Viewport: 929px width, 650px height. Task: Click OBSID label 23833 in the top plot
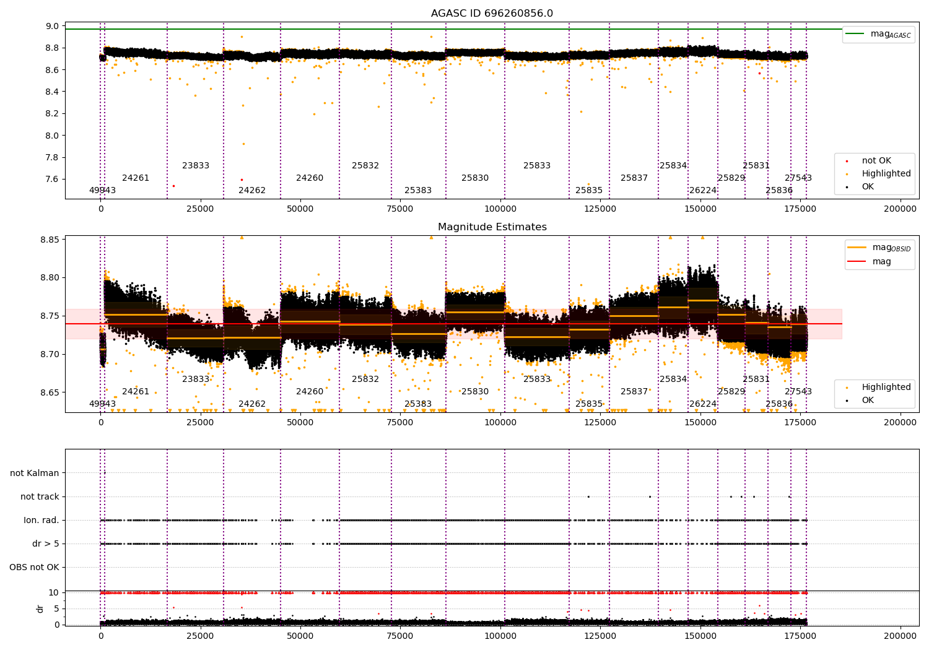click(x=196, y=166)
